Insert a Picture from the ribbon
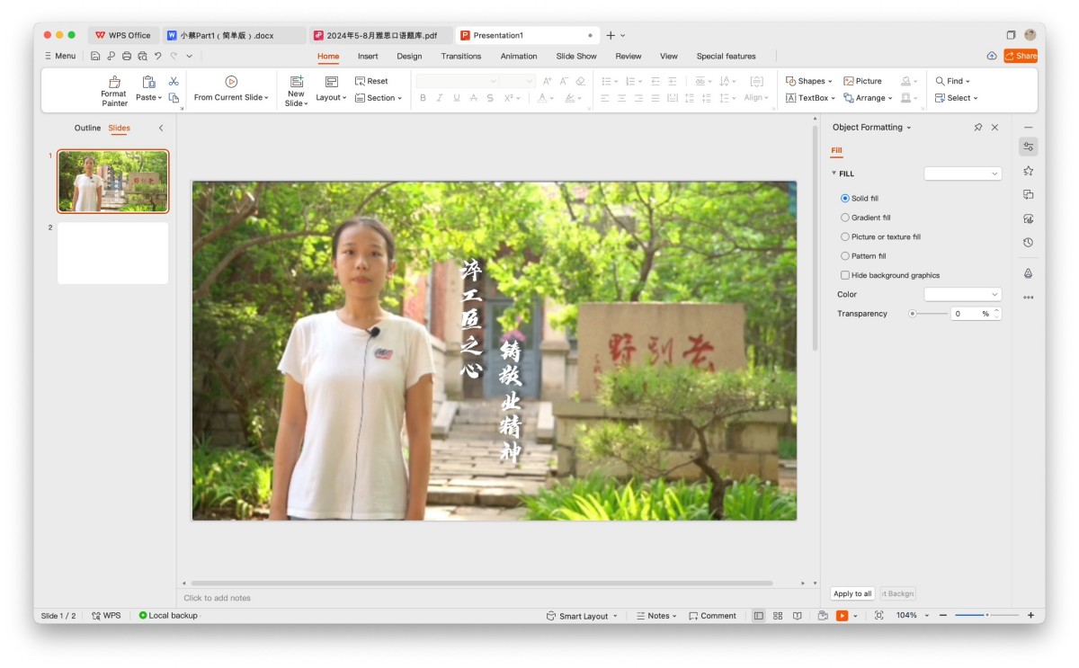 click(862, 81)
